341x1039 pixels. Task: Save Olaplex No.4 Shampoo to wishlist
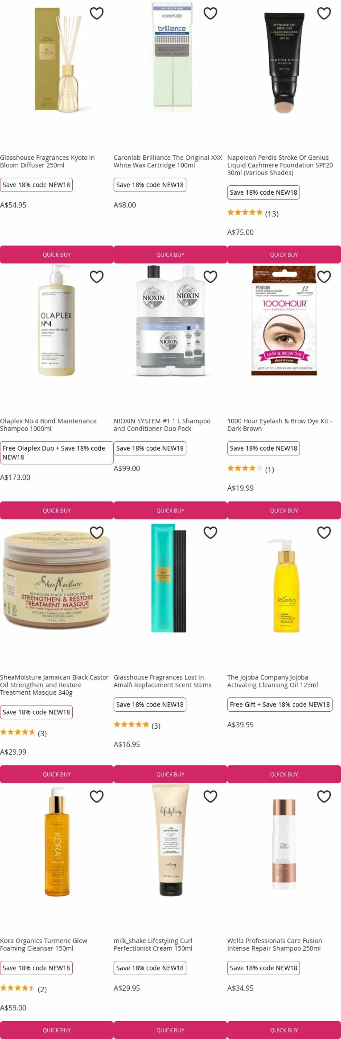coord(96,277)
